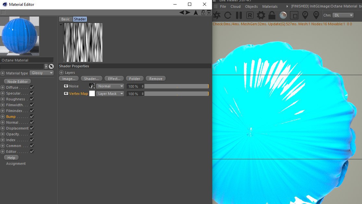362x204 pixels.
Task: Click the Octane send scene icon
Action: point(217,16)
